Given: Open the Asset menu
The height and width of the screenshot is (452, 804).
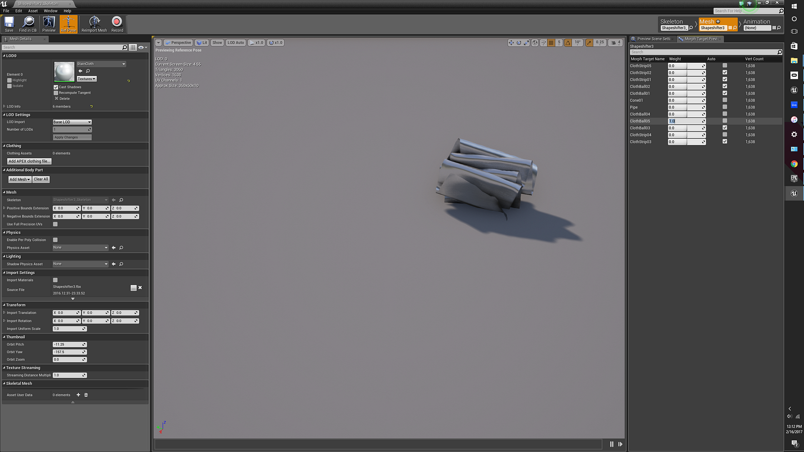Looking at the screenshot, I should (33, 11).
